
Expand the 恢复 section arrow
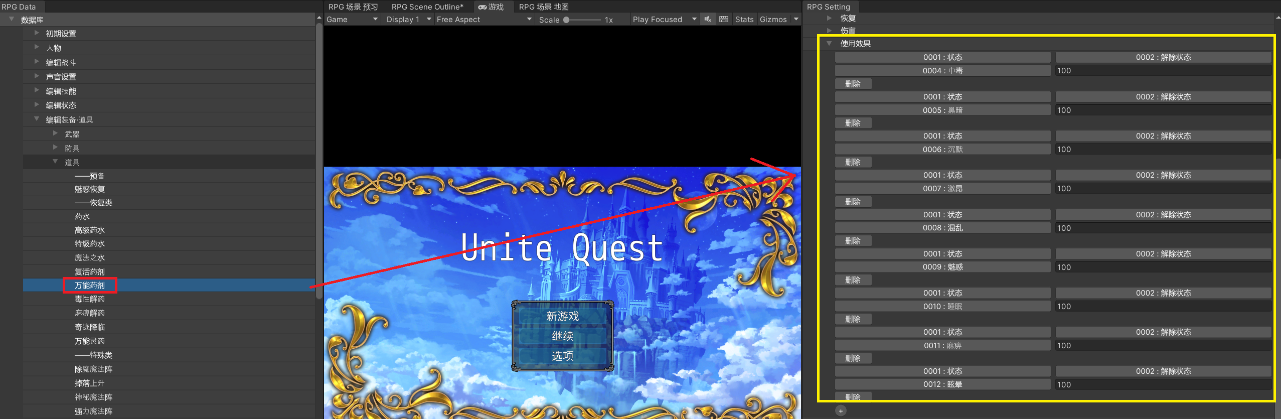click(829, 18)
